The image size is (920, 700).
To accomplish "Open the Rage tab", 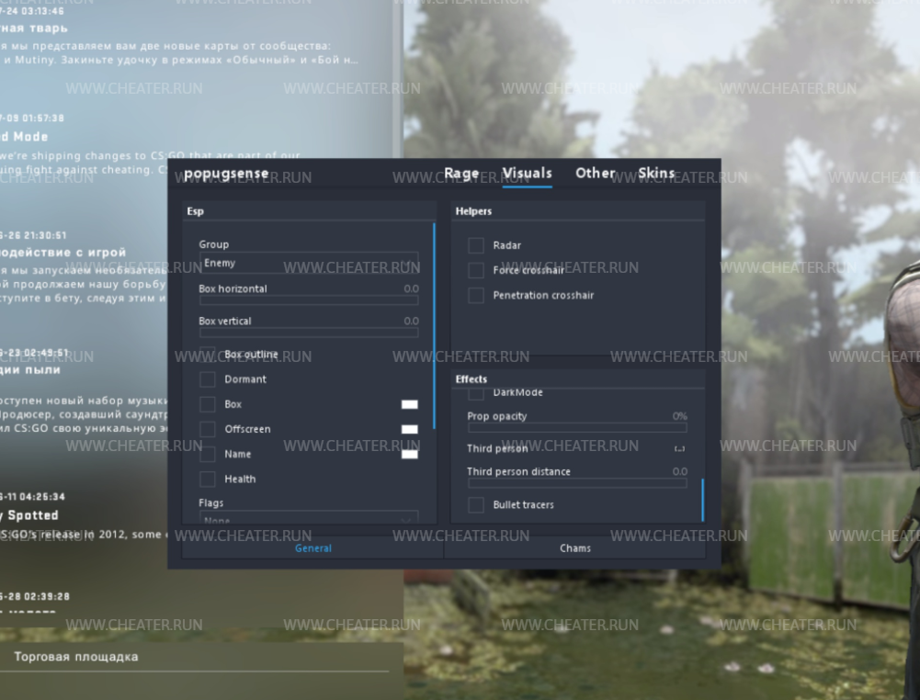I will click(461, 174).
